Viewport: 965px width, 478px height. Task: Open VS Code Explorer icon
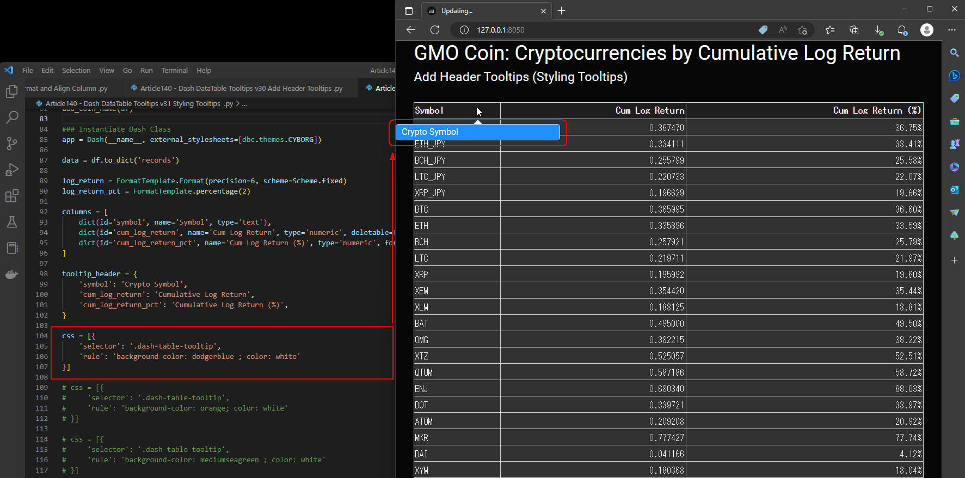click(x=11, y=91)
